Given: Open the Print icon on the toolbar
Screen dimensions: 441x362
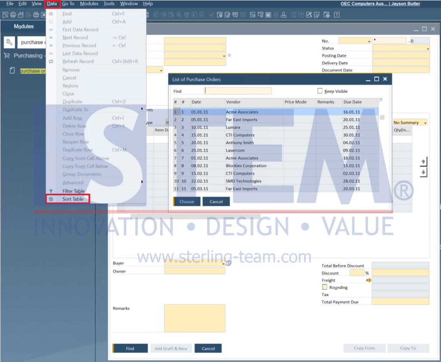Looking at the screenshot, I should pyautogui.click(x=13, y=15).
